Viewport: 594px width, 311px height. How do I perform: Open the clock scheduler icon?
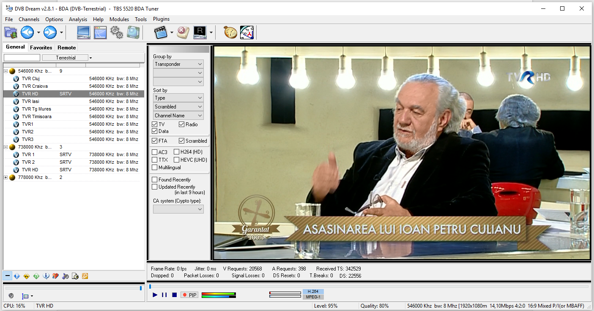pyautogui.click(x=247, y=32)
